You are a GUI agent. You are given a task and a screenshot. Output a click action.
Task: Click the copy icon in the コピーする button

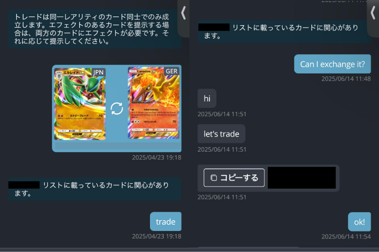tap(214, 178)
